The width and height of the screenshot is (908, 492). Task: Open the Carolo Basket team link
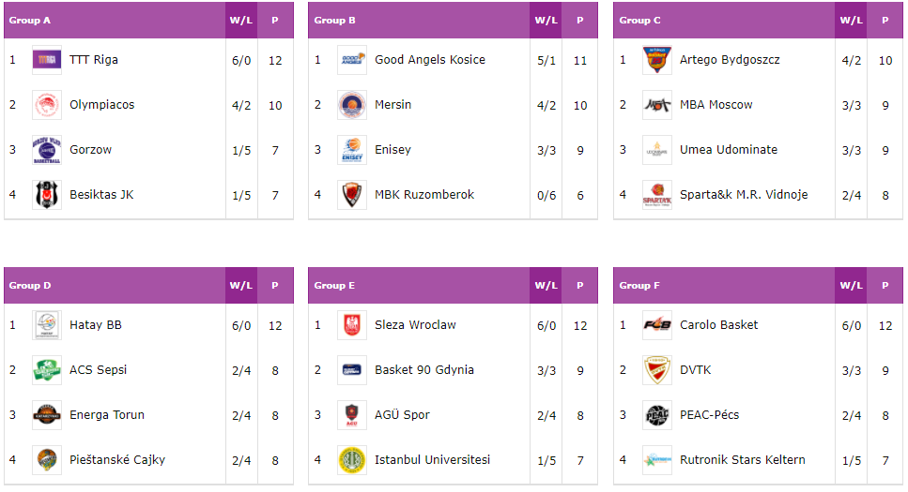click(718, 325)
